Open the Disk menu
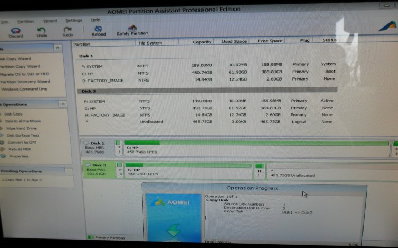The width and height of the screenshot is (398, 248). [4, 22]
